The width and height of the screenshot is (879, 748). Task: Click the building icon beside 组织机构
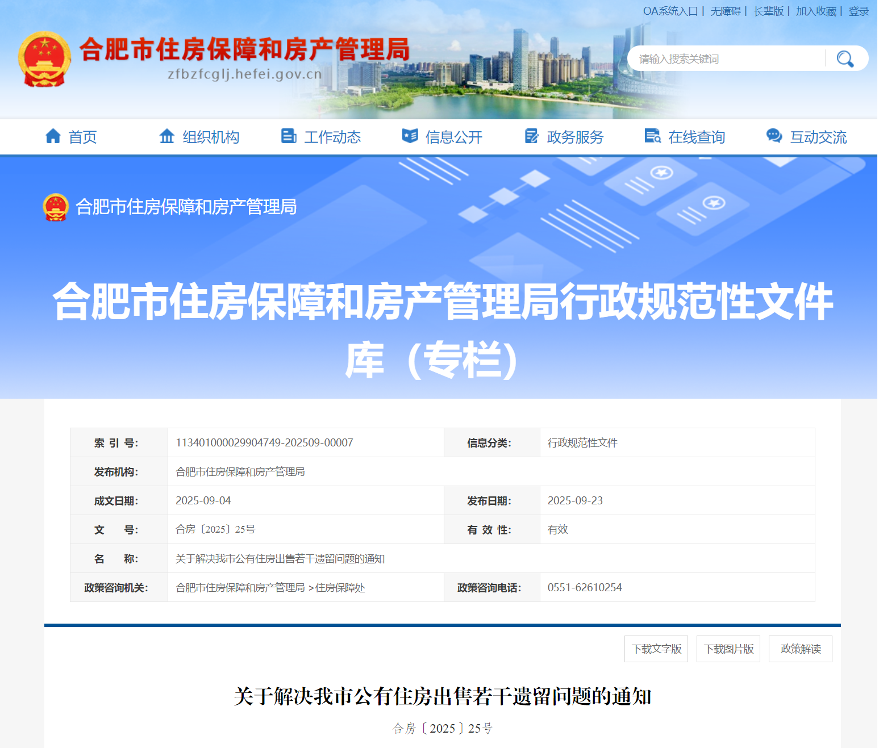pos(167,136)
